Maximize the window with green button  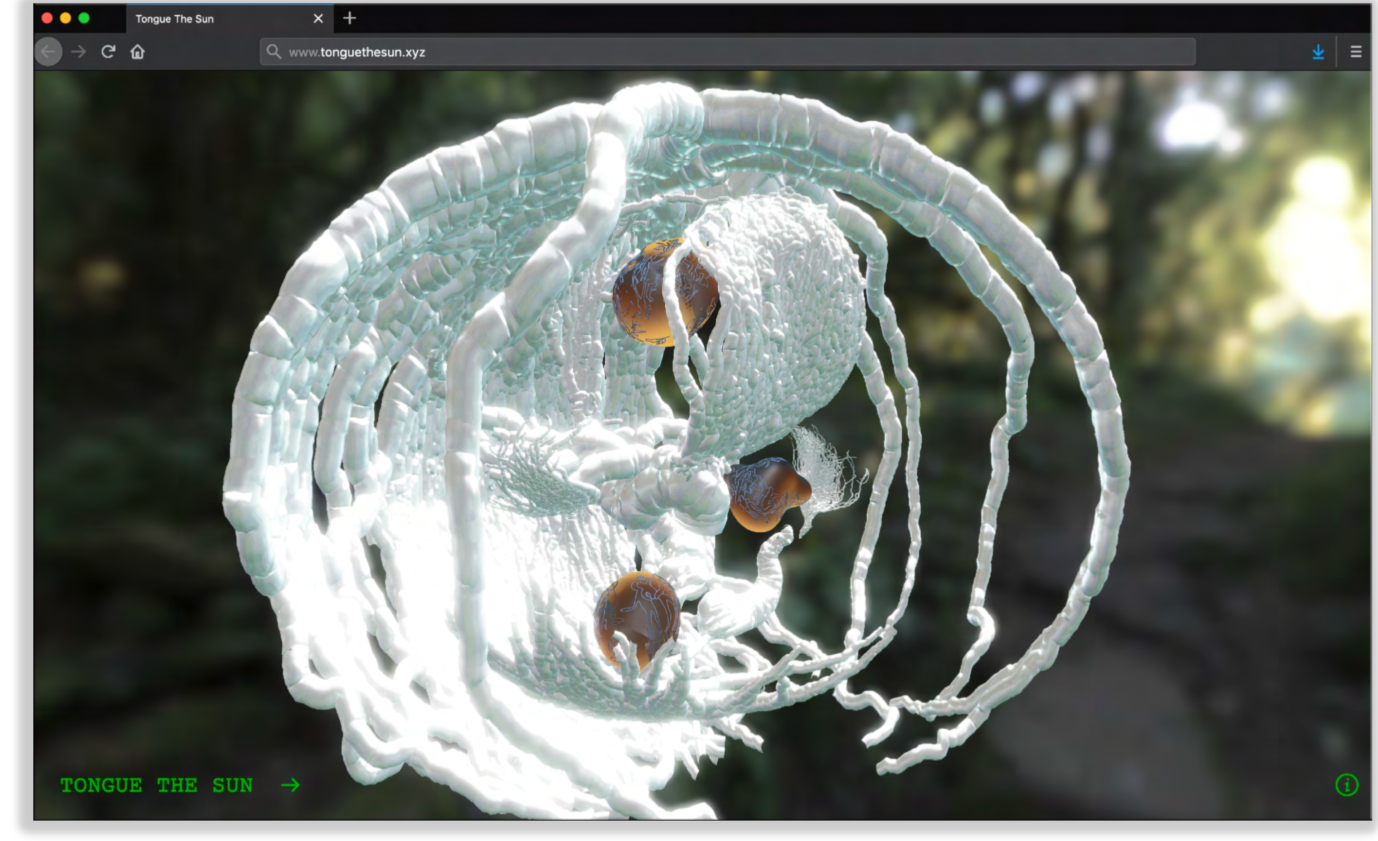[x=84, y=19]
